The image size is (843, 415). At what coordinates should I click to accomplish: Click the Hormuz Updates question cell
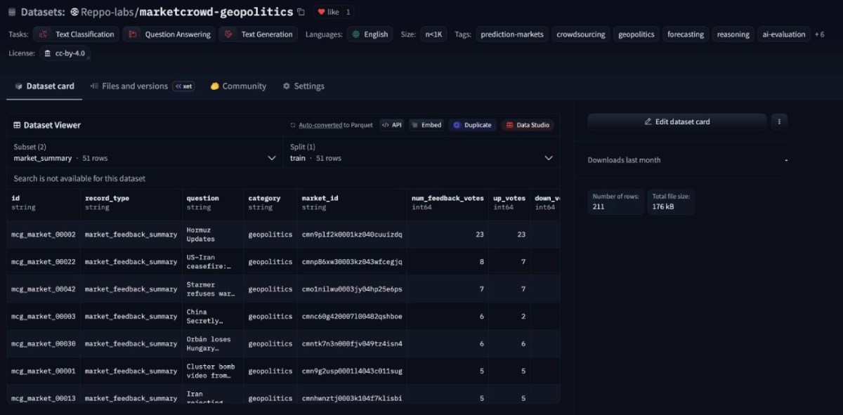point(213,235)
